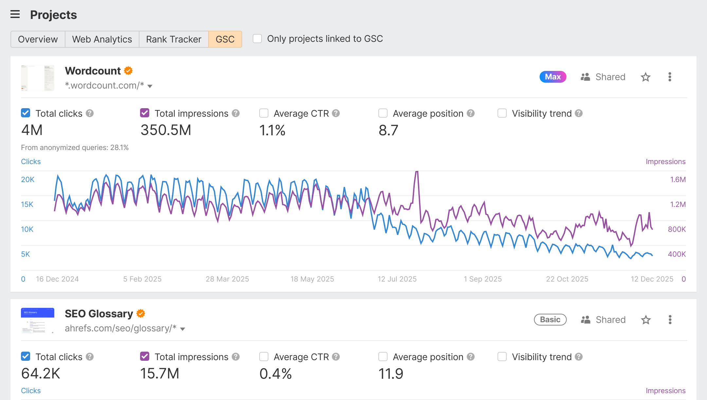
Task: Click Shared people icon for Wordcount
Action: [x=585, y=77]
